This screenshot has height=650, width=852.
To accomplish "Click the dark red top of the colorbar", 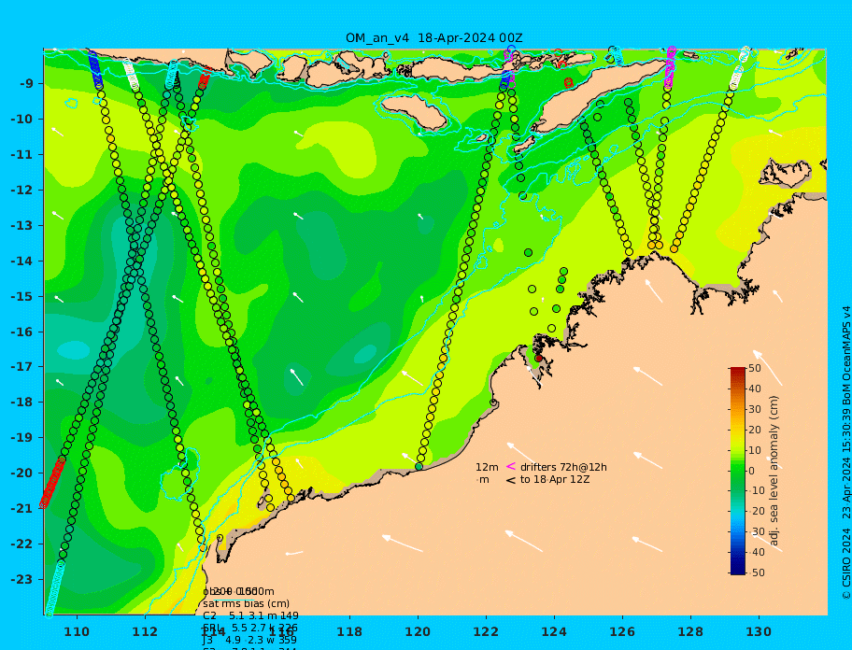I will click(x=737, y=371).
